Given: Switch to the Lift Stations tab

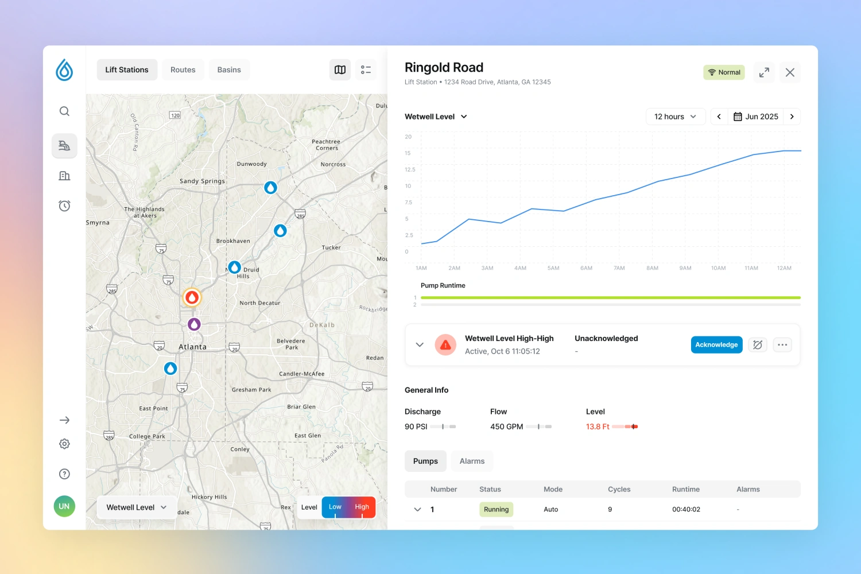Looking at the screenshot, I should pos(127,70).
